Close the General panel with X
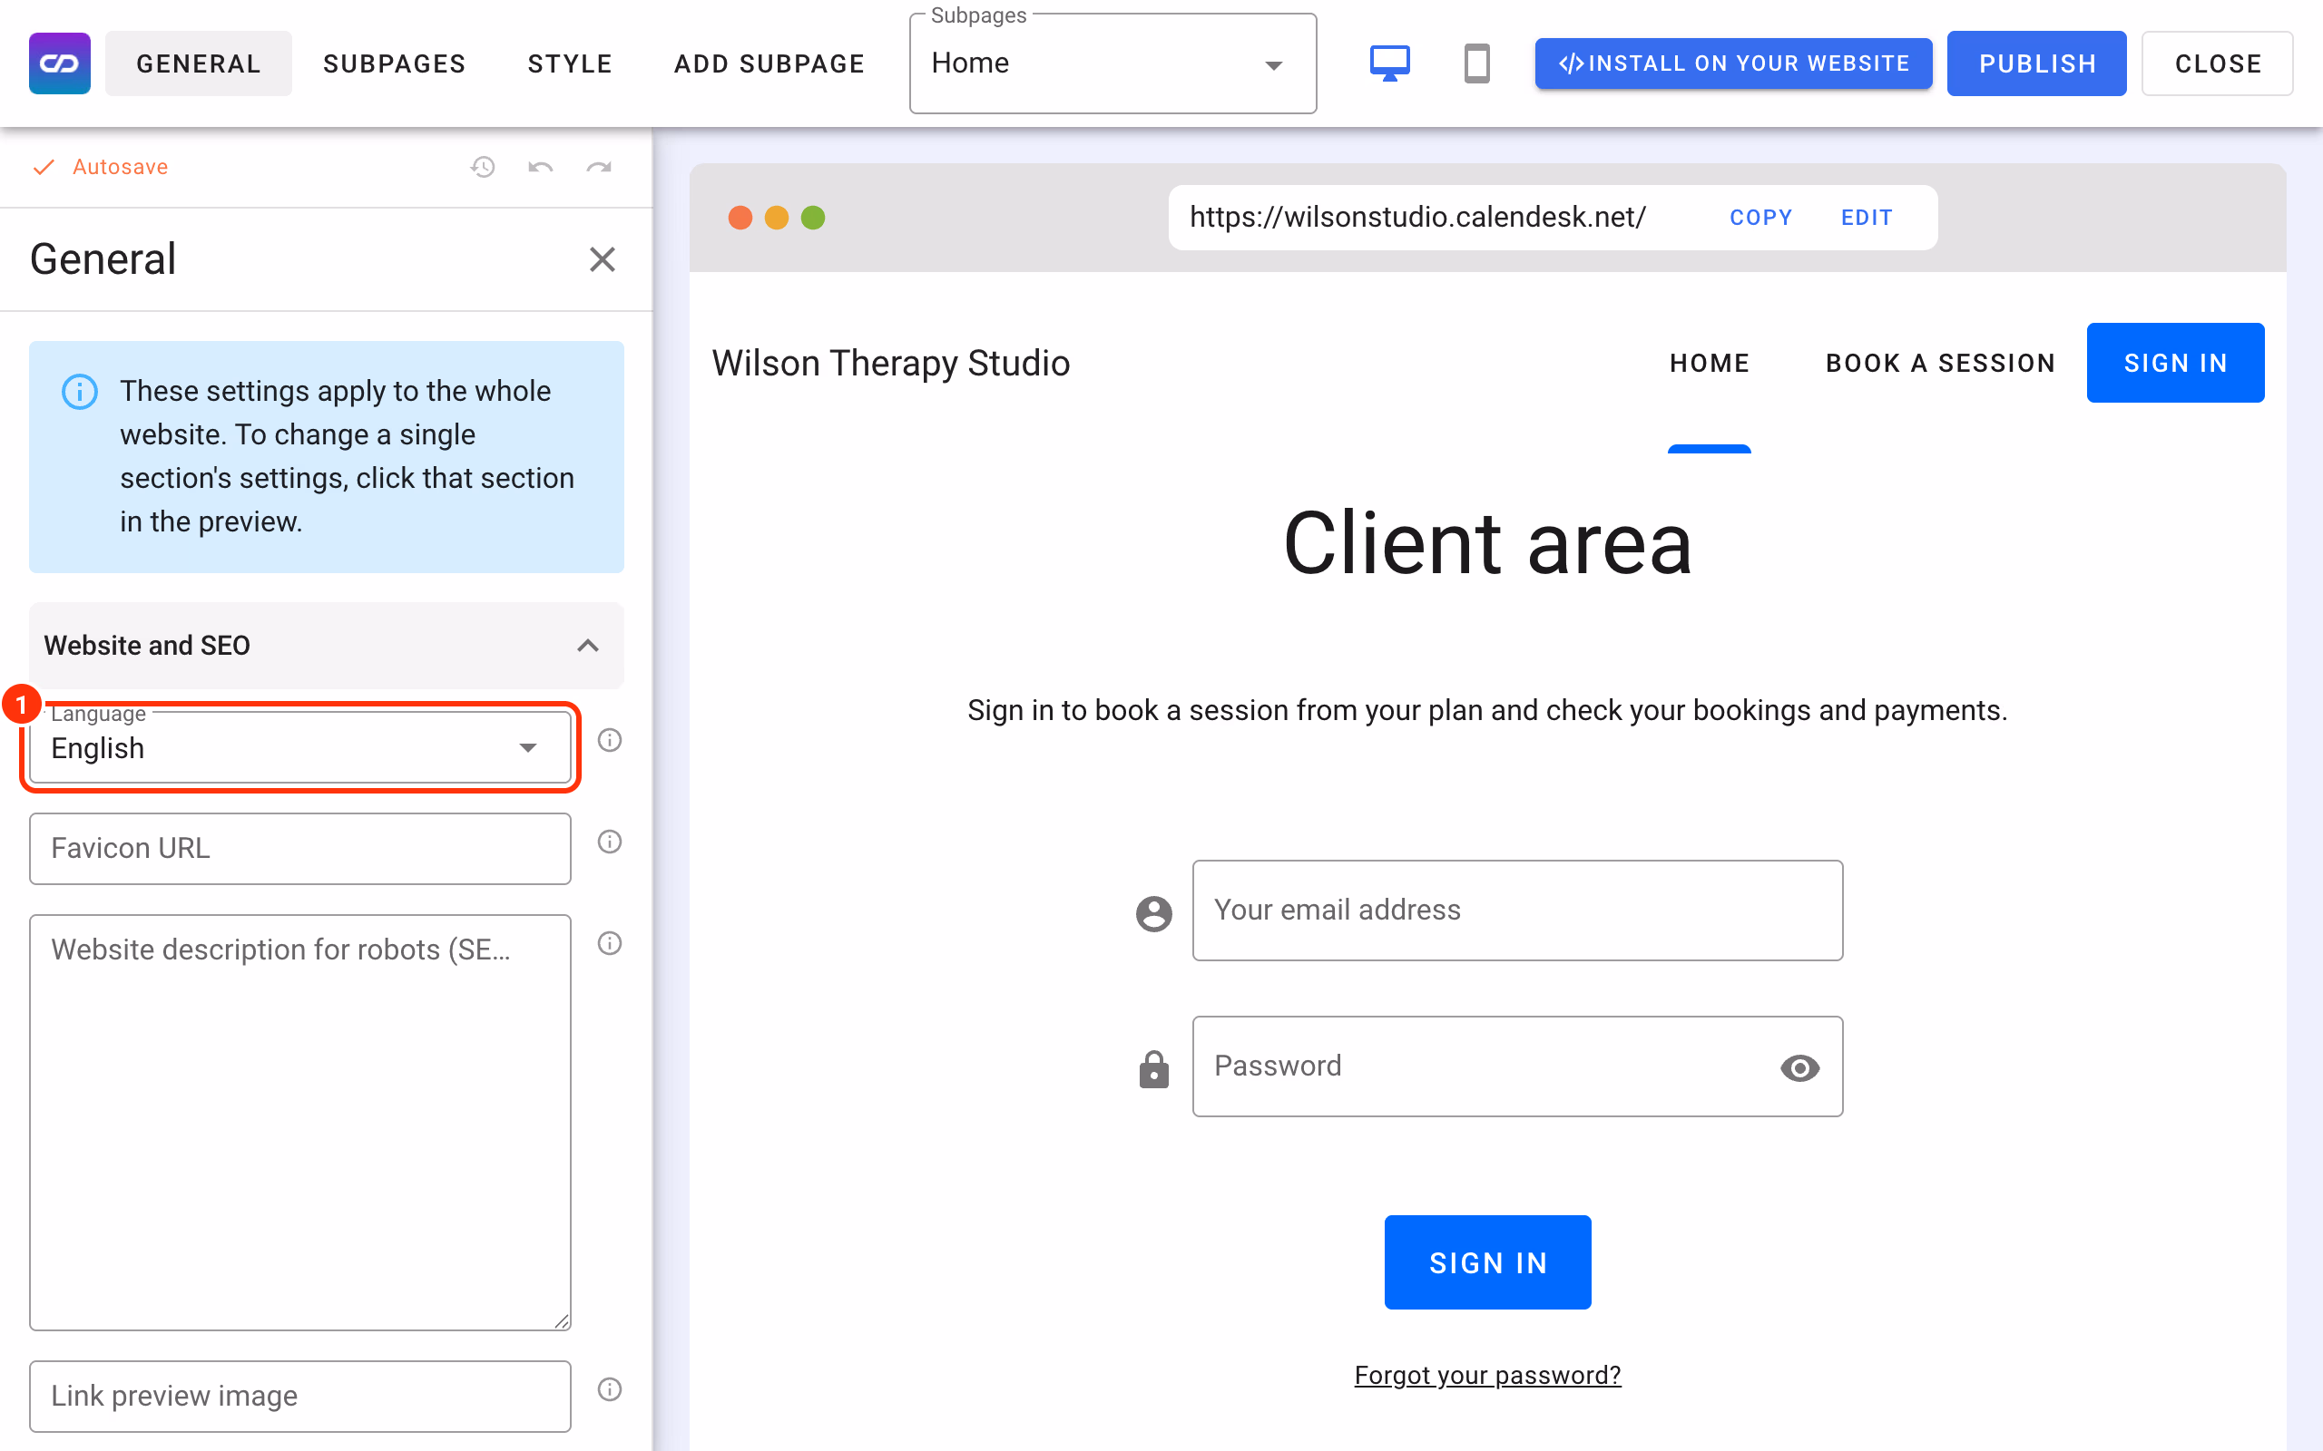Viewport: 2323px width, 1451px height. point(602,259)
